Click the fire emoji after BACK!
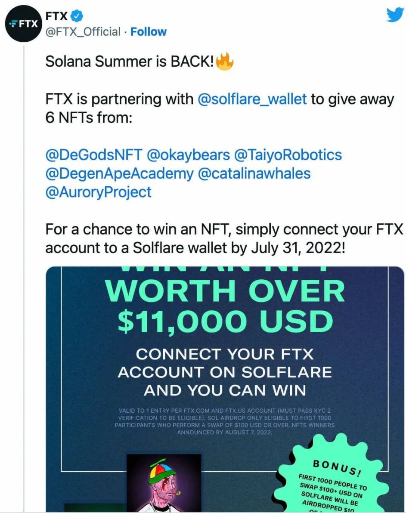The width and height of the screenshot is (406, 513). (x=224, y=62)
